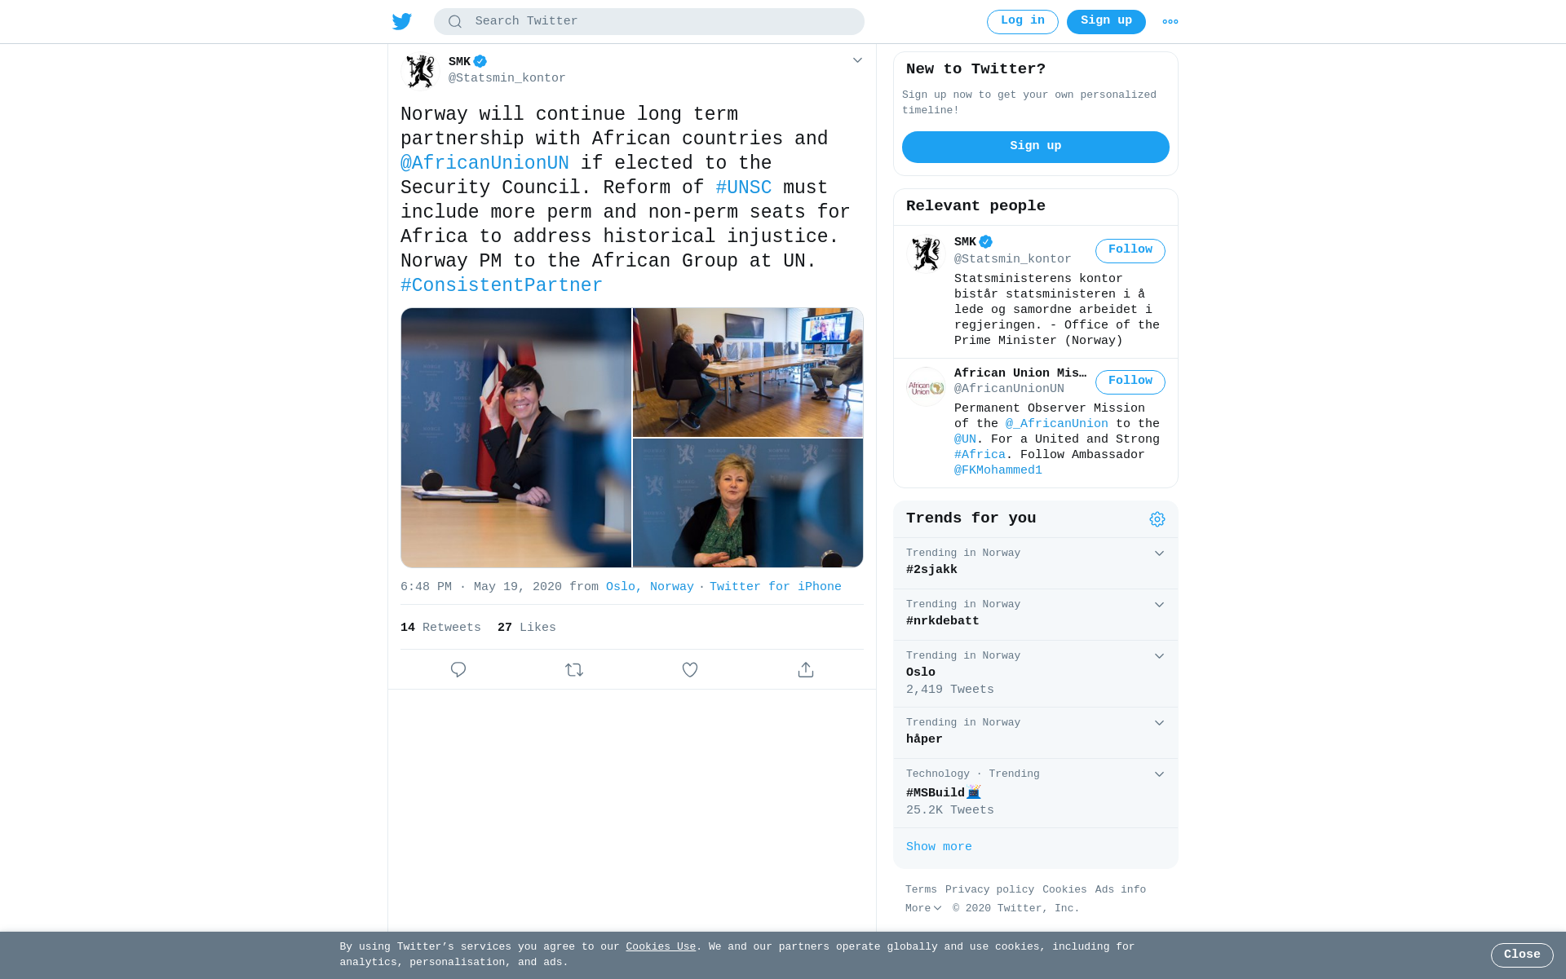Expand the tweet options chevron
Screen dimensions: 1566x979
pyautogui.click(x=857, y=60)
